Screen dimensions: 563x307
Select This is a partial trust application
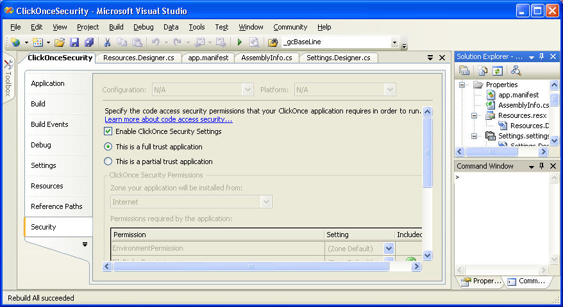108,162
